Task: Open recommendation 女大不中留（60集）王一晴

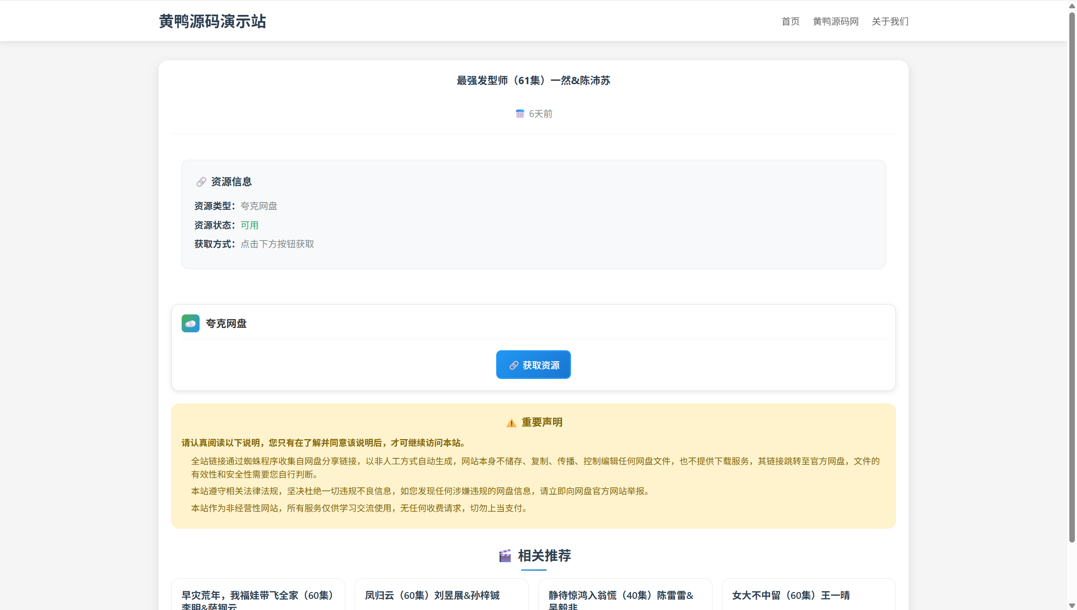Action: (790, 595)
